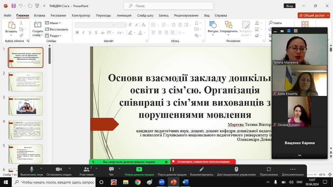
Task: Open the Анимация ribbon tab
Action: 124,15
